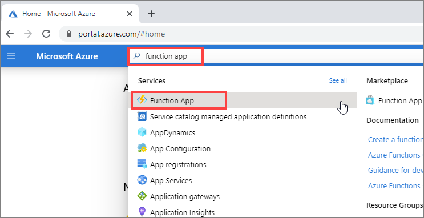The height and width of the screenshot is (218, 424).
Task: Click the App Configuration cloud-gear icon
Action: click(x=142, y=148)
